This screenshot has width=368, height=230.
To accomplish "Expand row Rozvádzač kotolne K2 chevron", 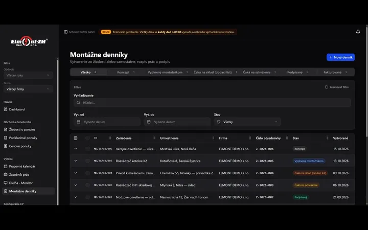I will point(76,161).
